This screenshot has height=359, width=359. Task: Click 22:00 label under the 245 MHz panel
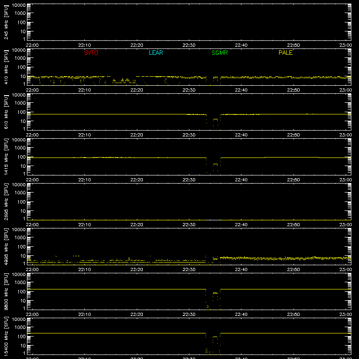point(32,45)
